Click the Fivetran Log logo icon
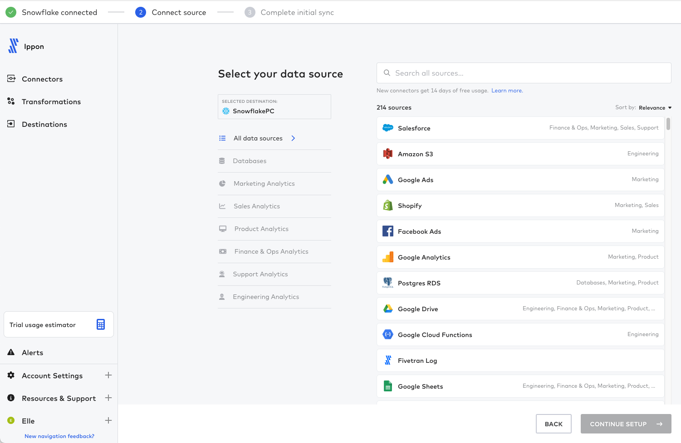This screenshot has height=443, width=681. pos(388,360)
